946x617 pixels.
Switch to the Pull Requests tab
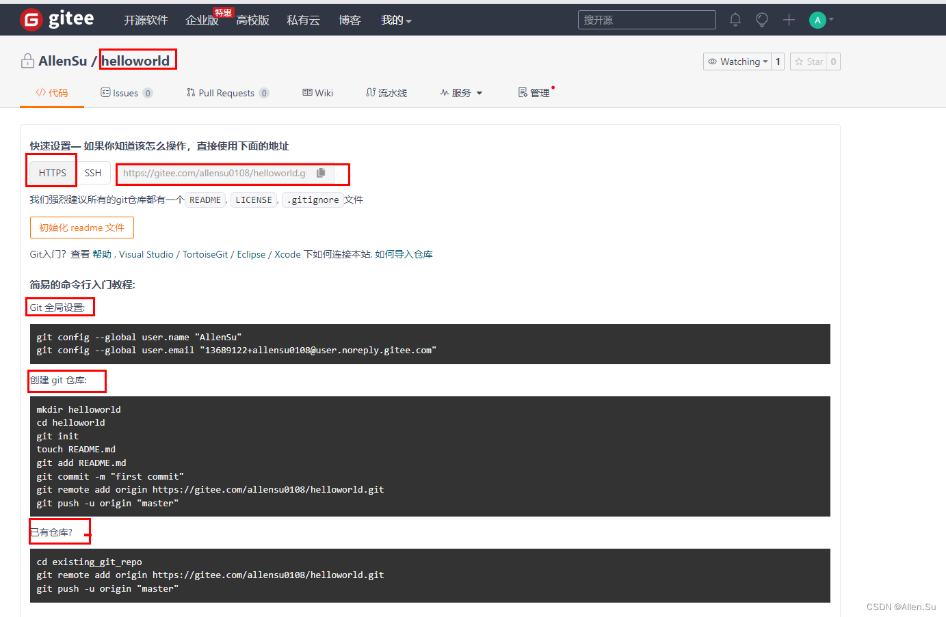click(228, 93)
